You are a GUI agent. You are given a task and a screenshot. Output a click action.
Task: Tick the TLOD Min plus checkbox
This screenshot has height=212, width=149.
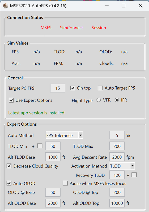click(x=40, y=146)
